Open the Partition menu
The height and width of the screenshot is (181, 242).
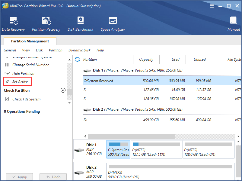coord(56,50)
